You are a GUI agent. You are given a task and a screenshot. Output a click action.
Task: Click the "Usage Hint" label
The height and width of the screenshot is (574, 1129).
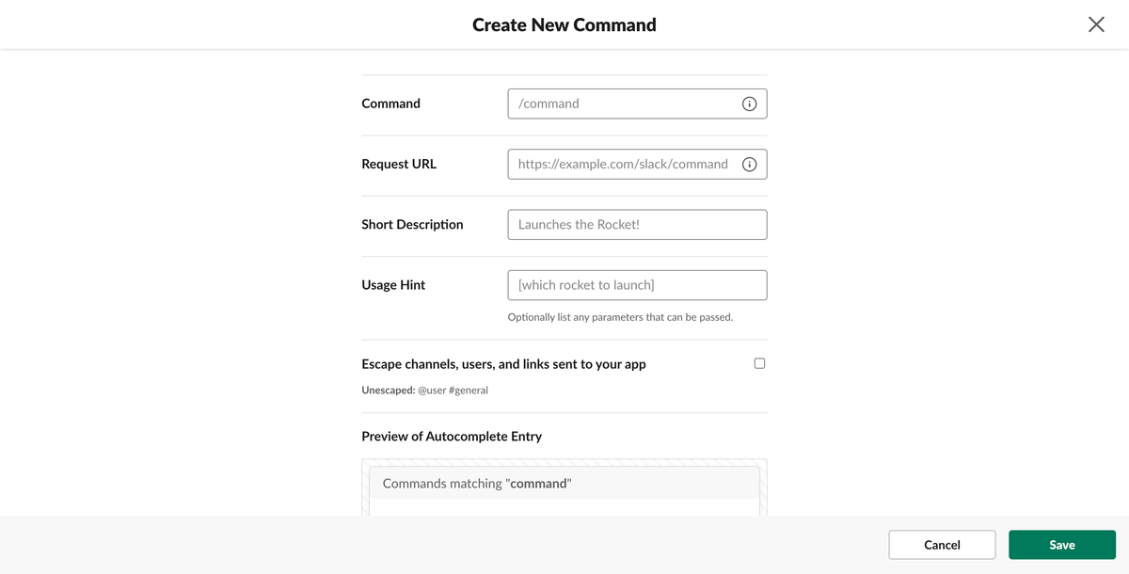[x=393, y=285]
